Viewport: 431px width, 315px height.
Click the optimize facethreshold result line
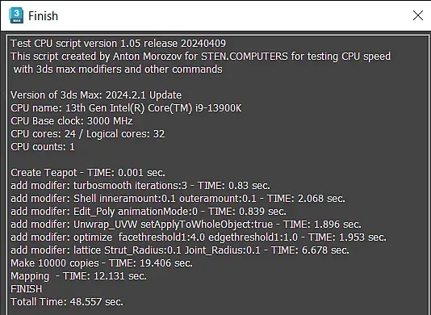pyautogui.click(x=199, y=237)
